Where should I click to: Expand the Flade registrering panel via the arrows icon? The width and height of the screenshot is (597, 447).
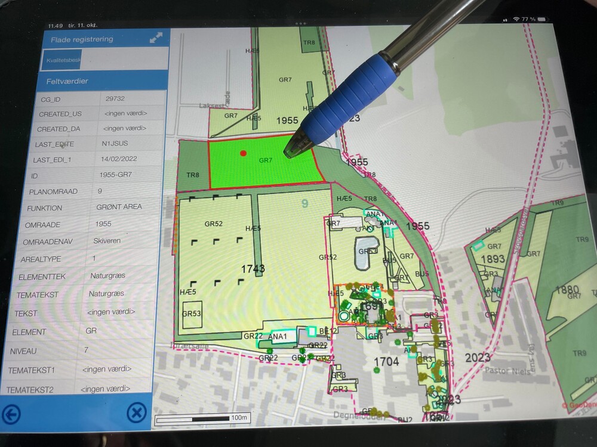pos(156,38)
